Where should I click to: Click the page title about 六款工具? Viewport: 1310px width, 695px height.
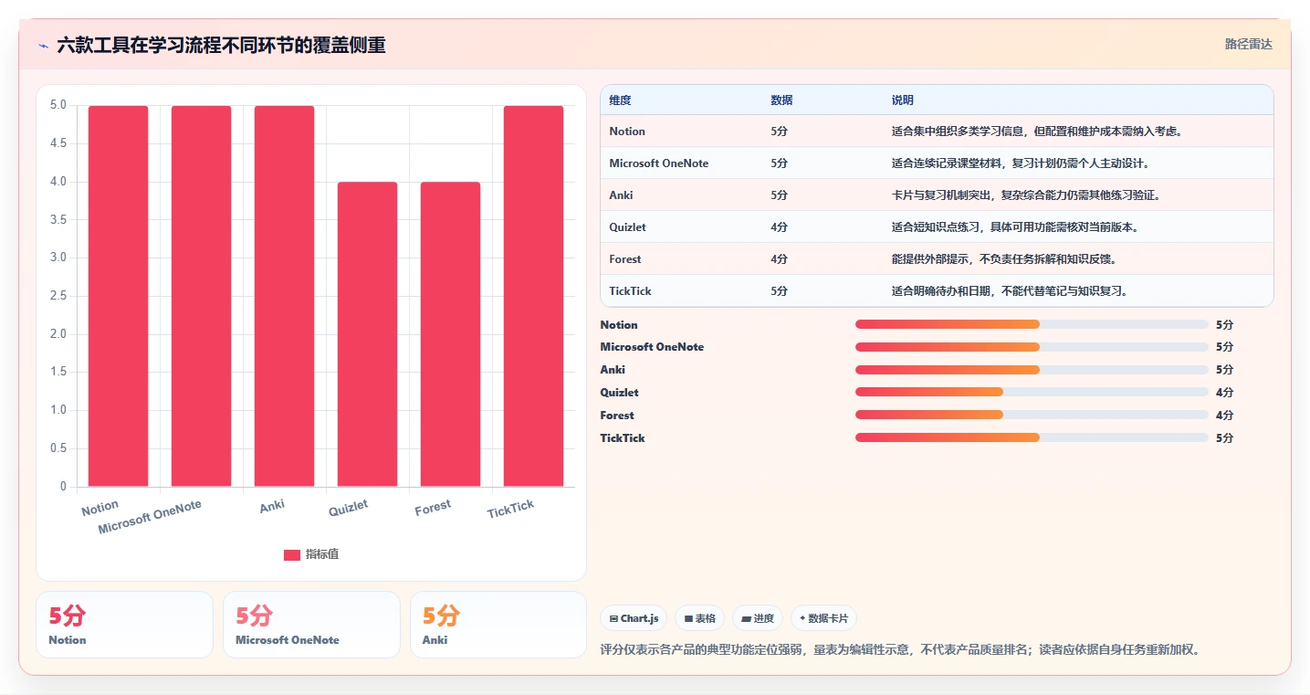click(221, 45)
